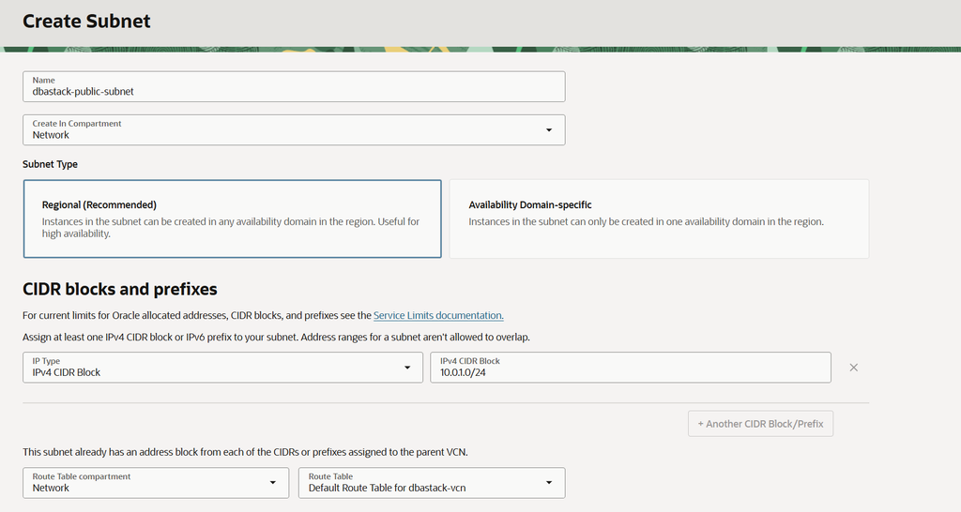Edit the IPv4 CIDR Block field
Viewport: 961px width, 512px height.
click(630, 368)
